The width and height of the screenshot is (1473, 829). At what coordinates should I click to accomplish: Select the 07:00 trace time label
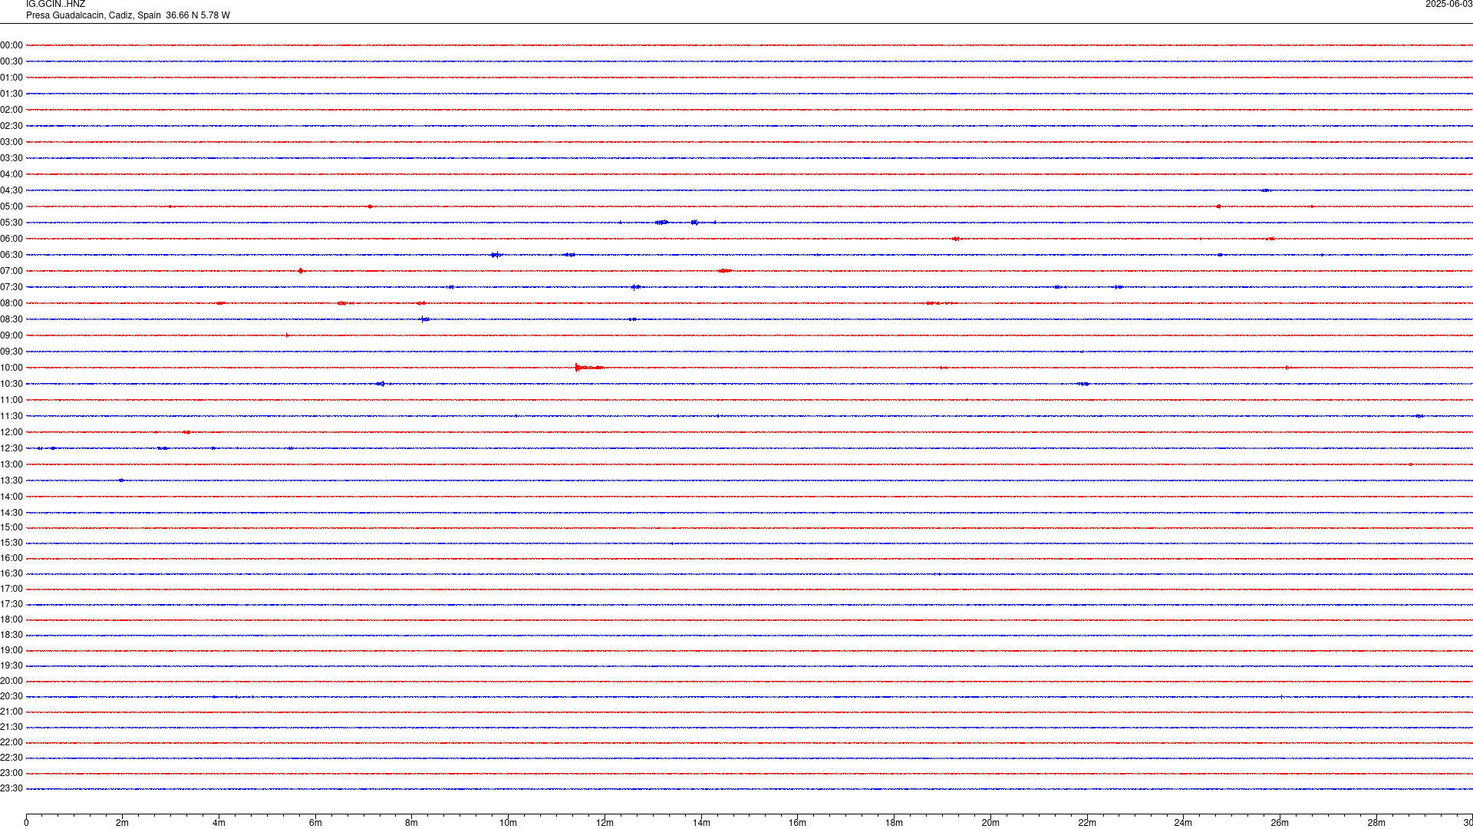[12, 271]
